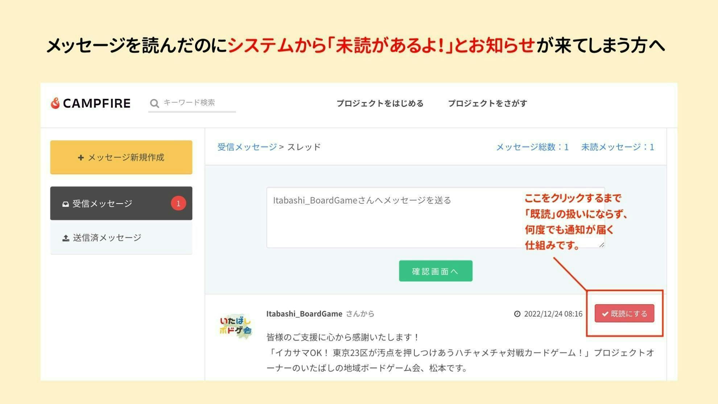This screenshot has width=718, height=404.
Task: Click the magnifier search icon
Action: click(155, 103)
